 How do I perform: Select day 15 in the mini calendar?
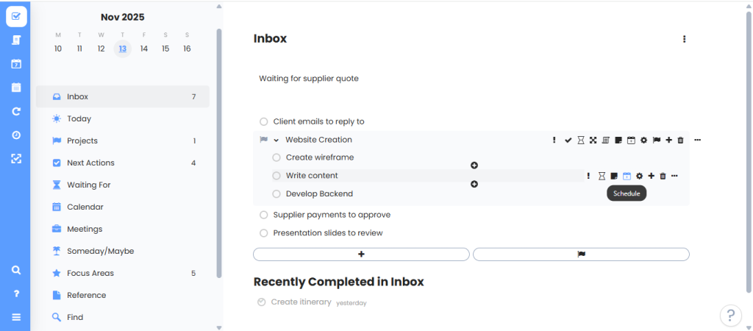[x=165, y=49]
